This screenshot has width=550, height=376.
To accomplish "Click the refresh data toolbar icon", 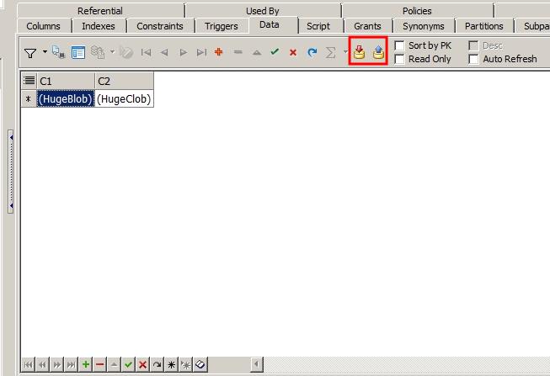I will (312, 53).
